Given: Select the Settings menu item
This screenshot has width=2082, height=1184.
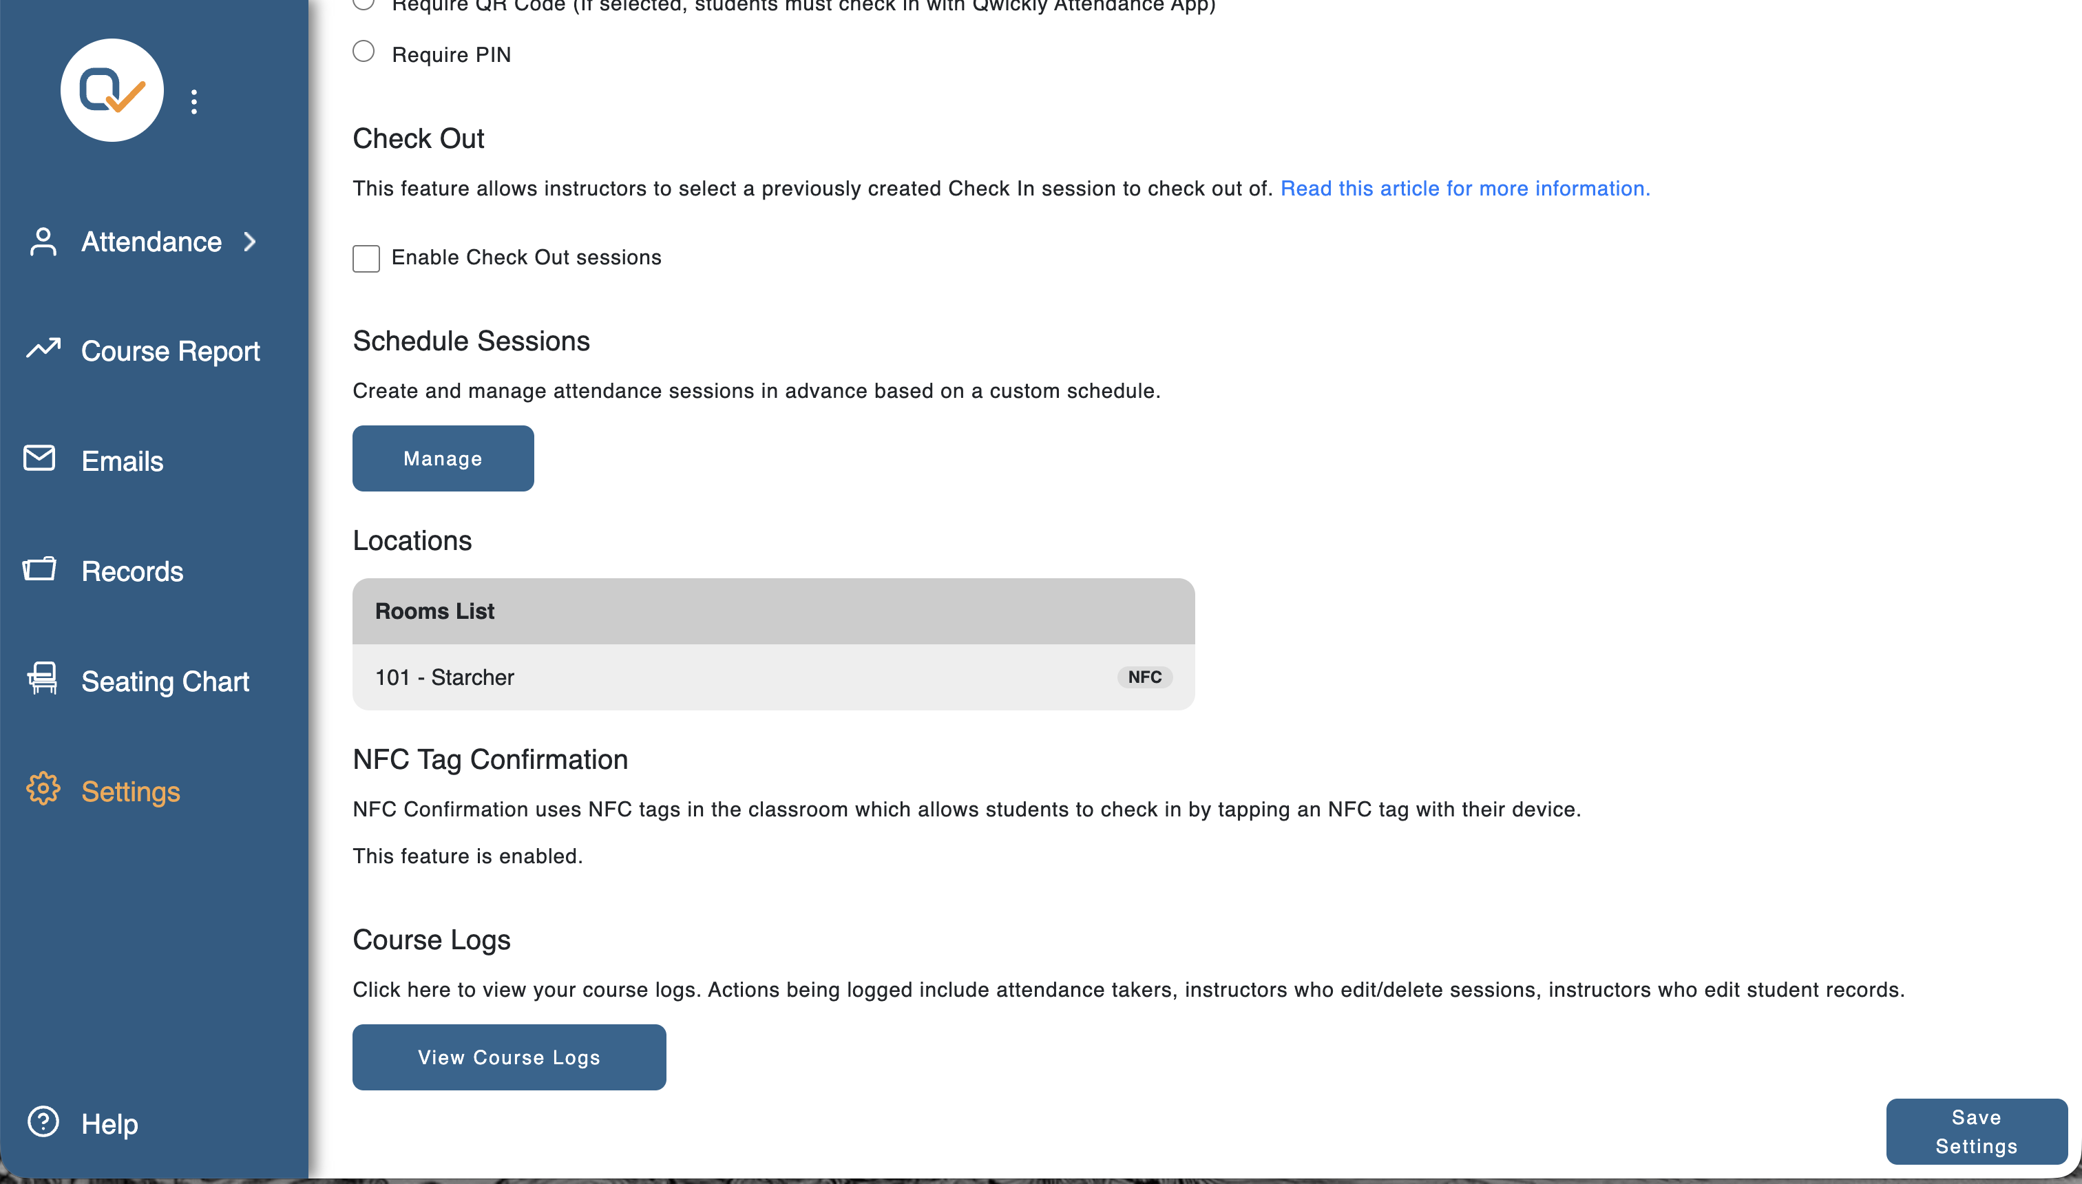Looking at the screenshot, I should [131, 792].
